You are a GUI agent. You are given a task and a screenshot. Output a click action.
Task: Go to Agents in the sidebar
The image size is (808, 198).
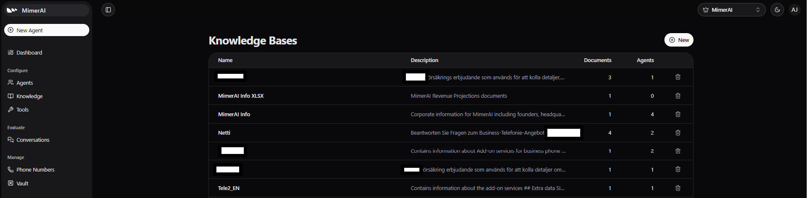[x=24, y=83]
